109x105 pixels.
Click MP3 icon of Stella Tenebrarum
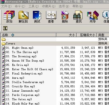pos(4,82)
